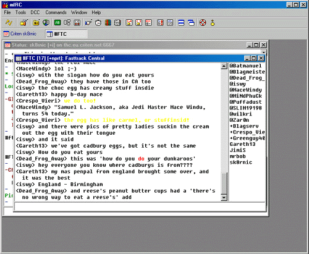This screenshot has width=309, height=254.
Task: Select Gareth13 in the nick list
Action: click(x=242, y=144)
